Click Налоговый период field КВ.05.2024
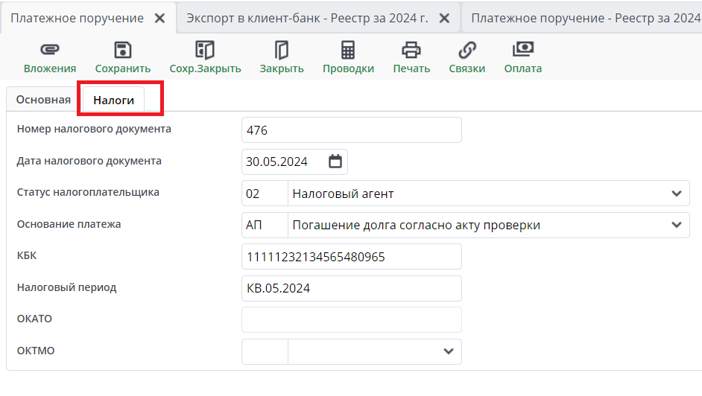The image size is (702, 396). coord(352,288)
